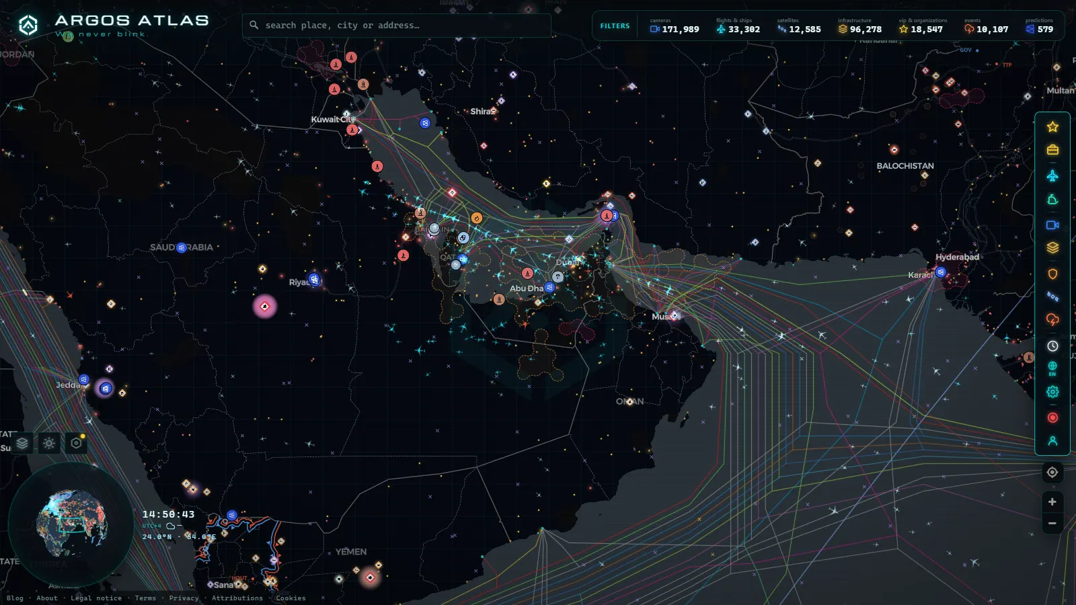Click the hexagon button with yellow dot
The height and width of the screenshot is (605, 1076).
(x=76, y=443)
